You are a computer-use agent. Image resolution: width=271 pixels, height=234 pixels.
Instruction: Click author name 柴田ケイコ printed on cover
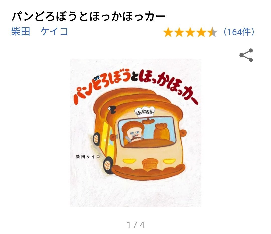coord(88,157)
